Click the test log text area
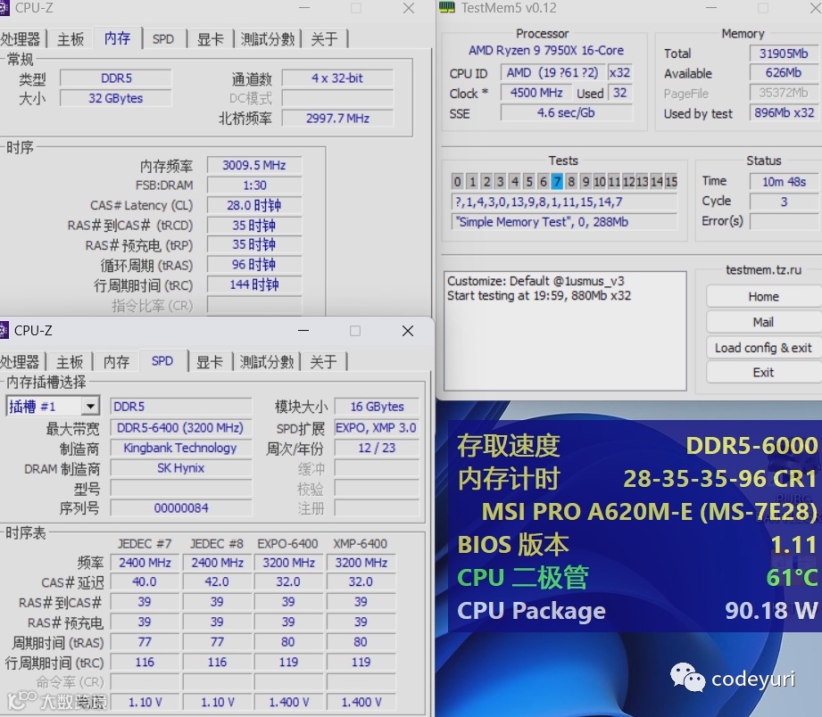822x717 pixels. pyautogui.click(x=565, y=331)
